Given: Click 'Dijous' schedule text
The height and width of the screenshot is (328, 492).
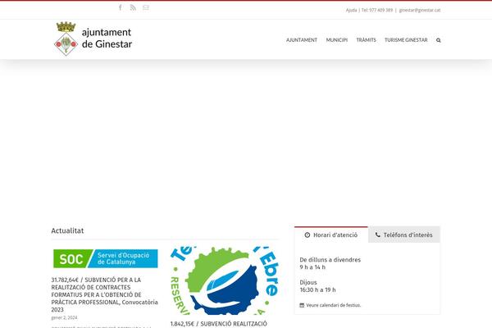Looking at the screenshot, I should tap(308, 282).
